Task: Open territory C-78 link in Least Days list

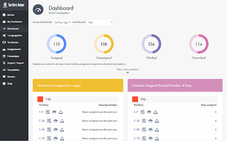Action: coord(137,138)
